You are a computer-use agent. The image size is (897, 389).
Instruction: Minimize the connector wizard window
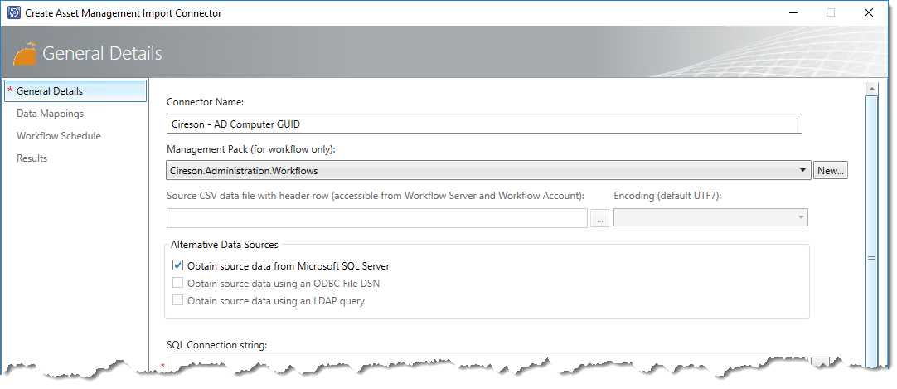(x=792, y=13)
